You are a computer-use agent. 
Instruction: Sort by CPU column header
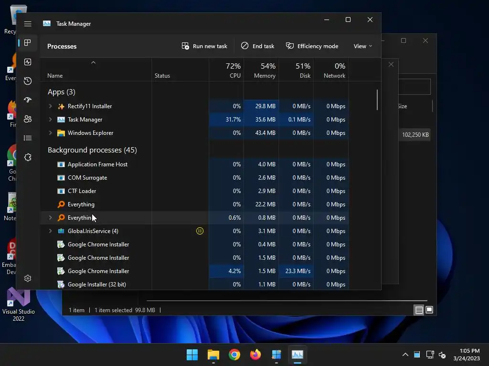tap(226, 71)
